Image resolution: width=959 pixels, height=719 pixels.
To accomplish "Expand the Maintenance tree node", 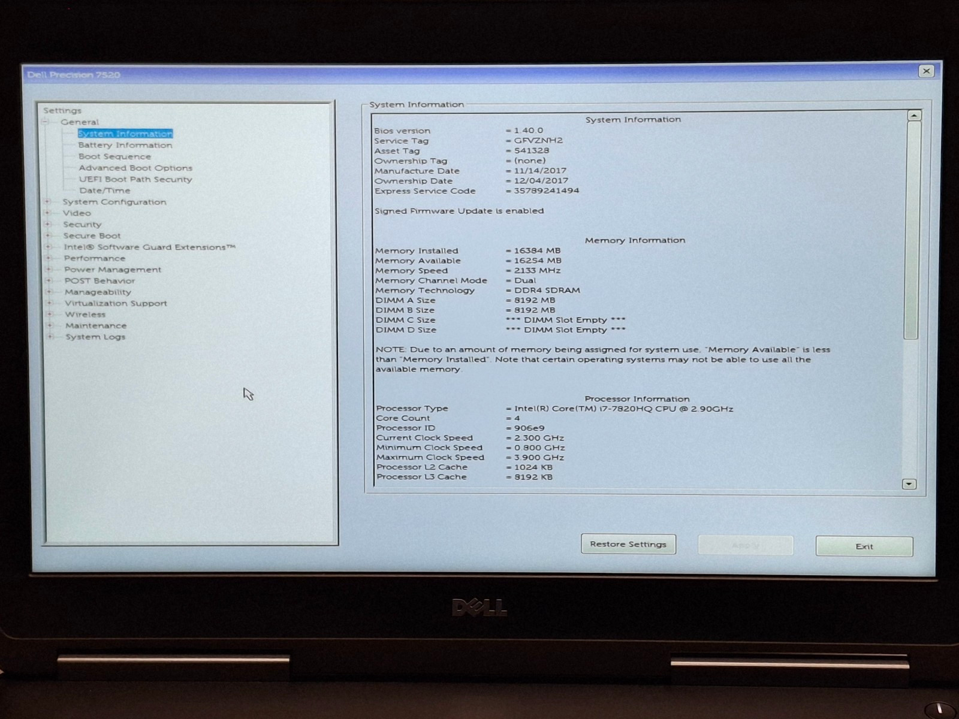I will pos(51,325).
